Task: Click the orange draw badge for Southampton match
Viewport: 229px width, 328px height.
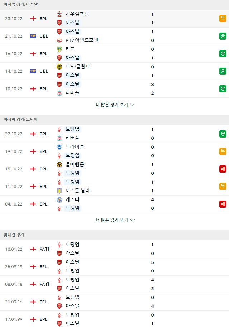Action: click(x=223, y=18)
